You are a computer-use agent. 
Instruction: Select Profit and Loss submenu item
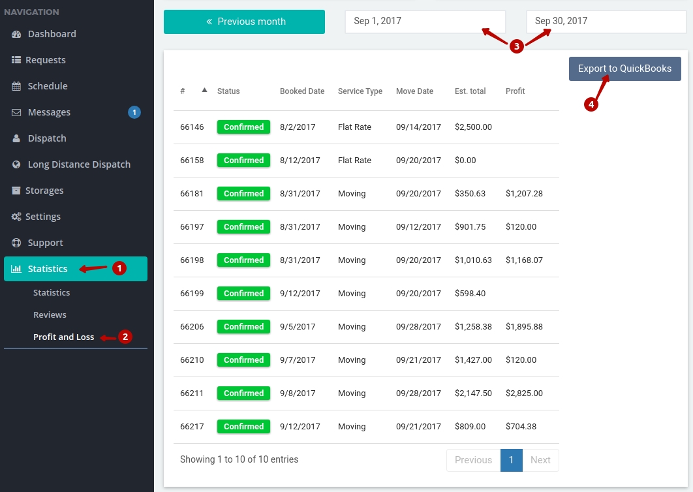[x=64, y=337]
